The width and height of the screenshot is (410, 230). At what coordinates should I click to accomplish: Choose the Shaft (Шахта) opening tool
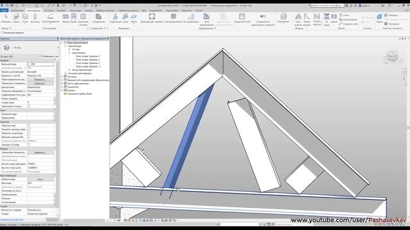coord(334,19)
